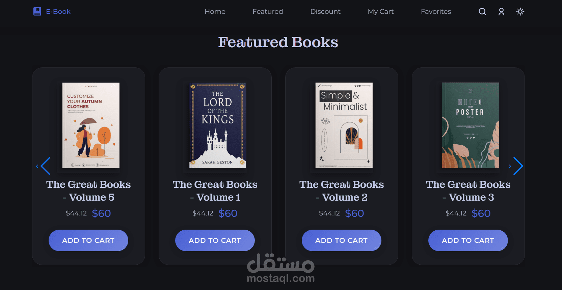562x290 pixels.
Task: Select the Muted Poster book cover
Action: click(x=471, y=125)
